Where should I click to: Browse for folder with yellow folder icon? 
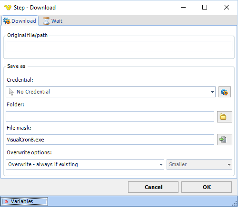pyautogui.click(x=225, y=117)
